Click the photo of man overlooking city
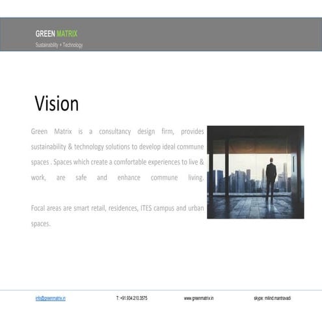This screenshot has width=322, height=322. click(x=256, y=172)
